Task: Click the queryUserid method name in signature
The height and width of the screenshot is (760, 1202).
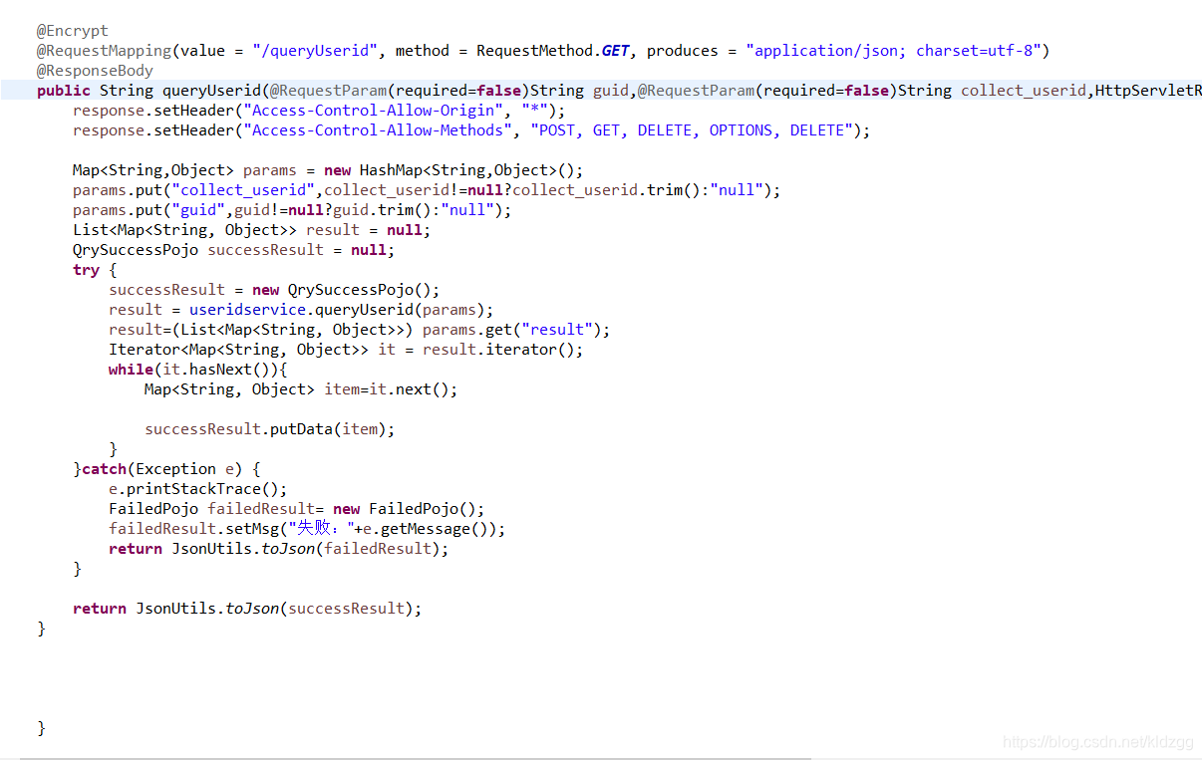Action: tap(211, 91)
